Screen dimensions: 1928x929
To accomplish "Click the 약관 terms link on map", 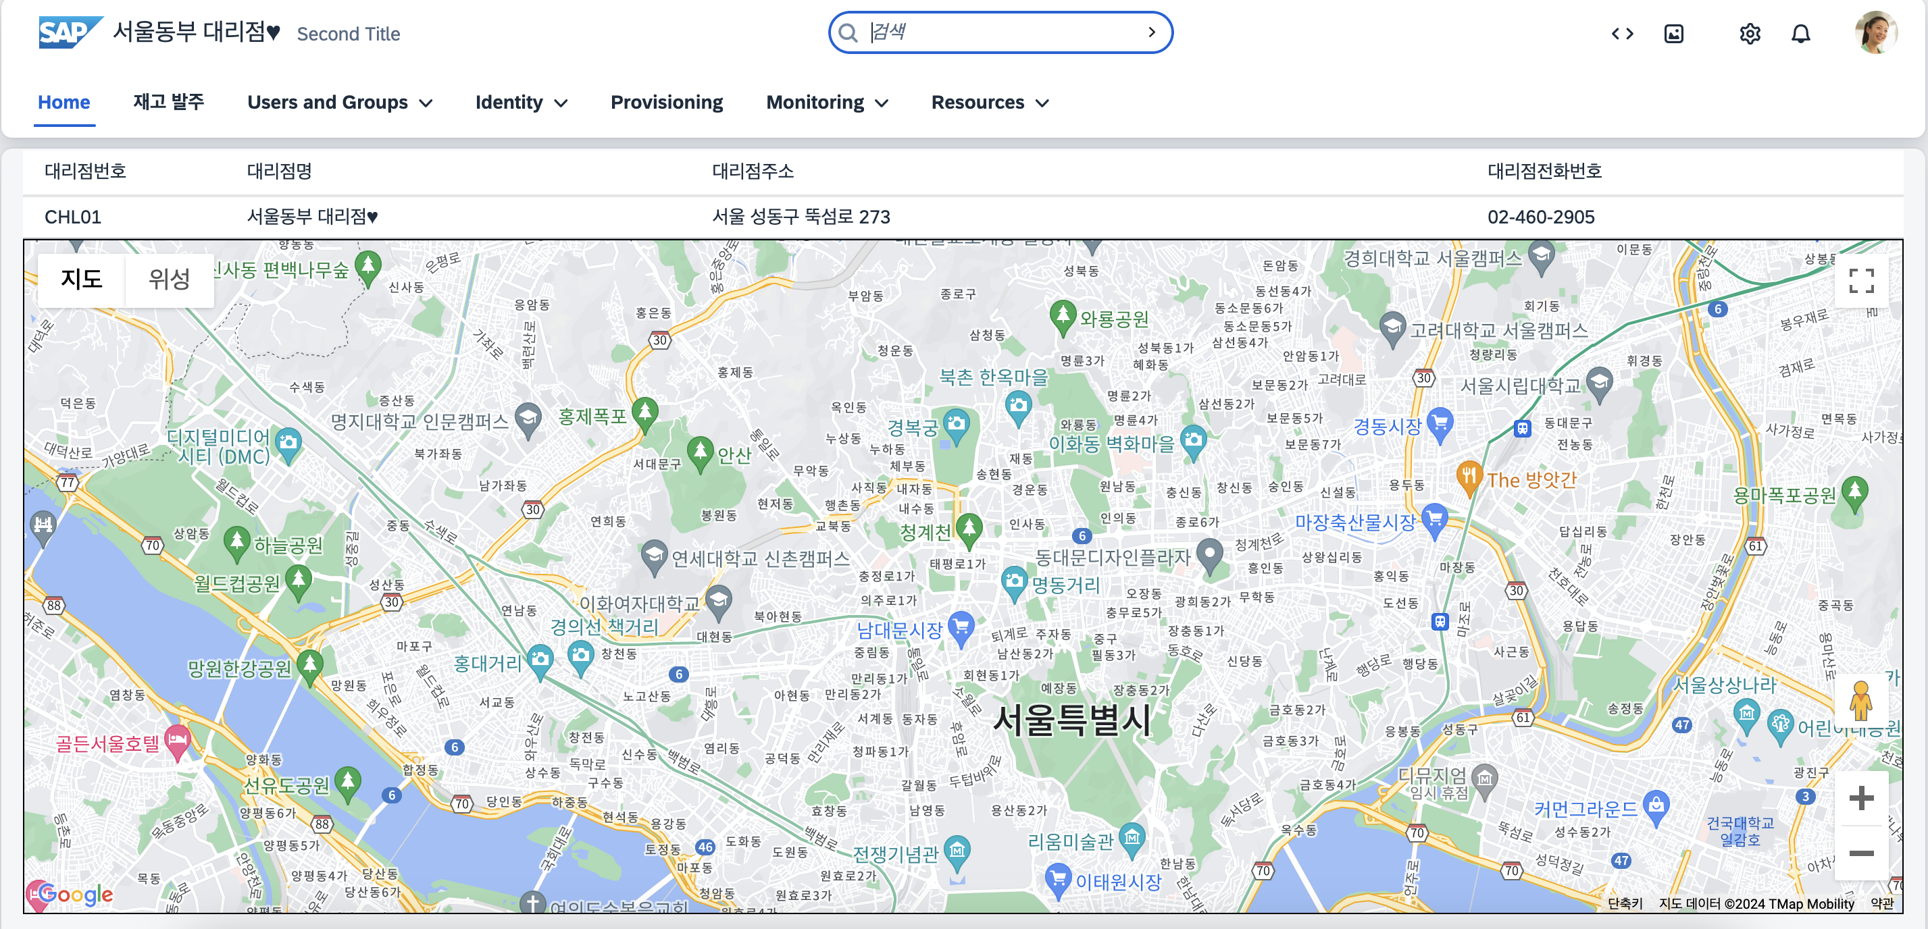I will [1881, 903].
